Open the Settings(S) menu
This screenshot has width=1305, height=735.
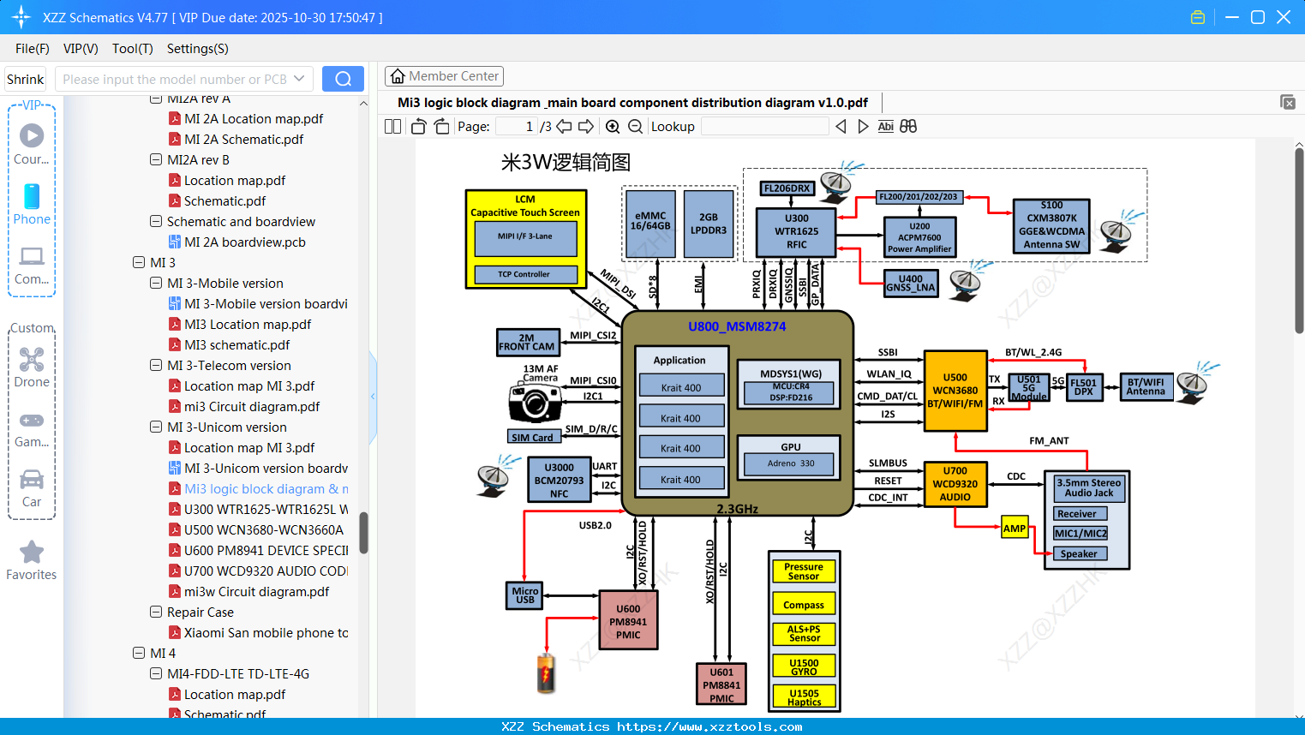pos(197,49)
